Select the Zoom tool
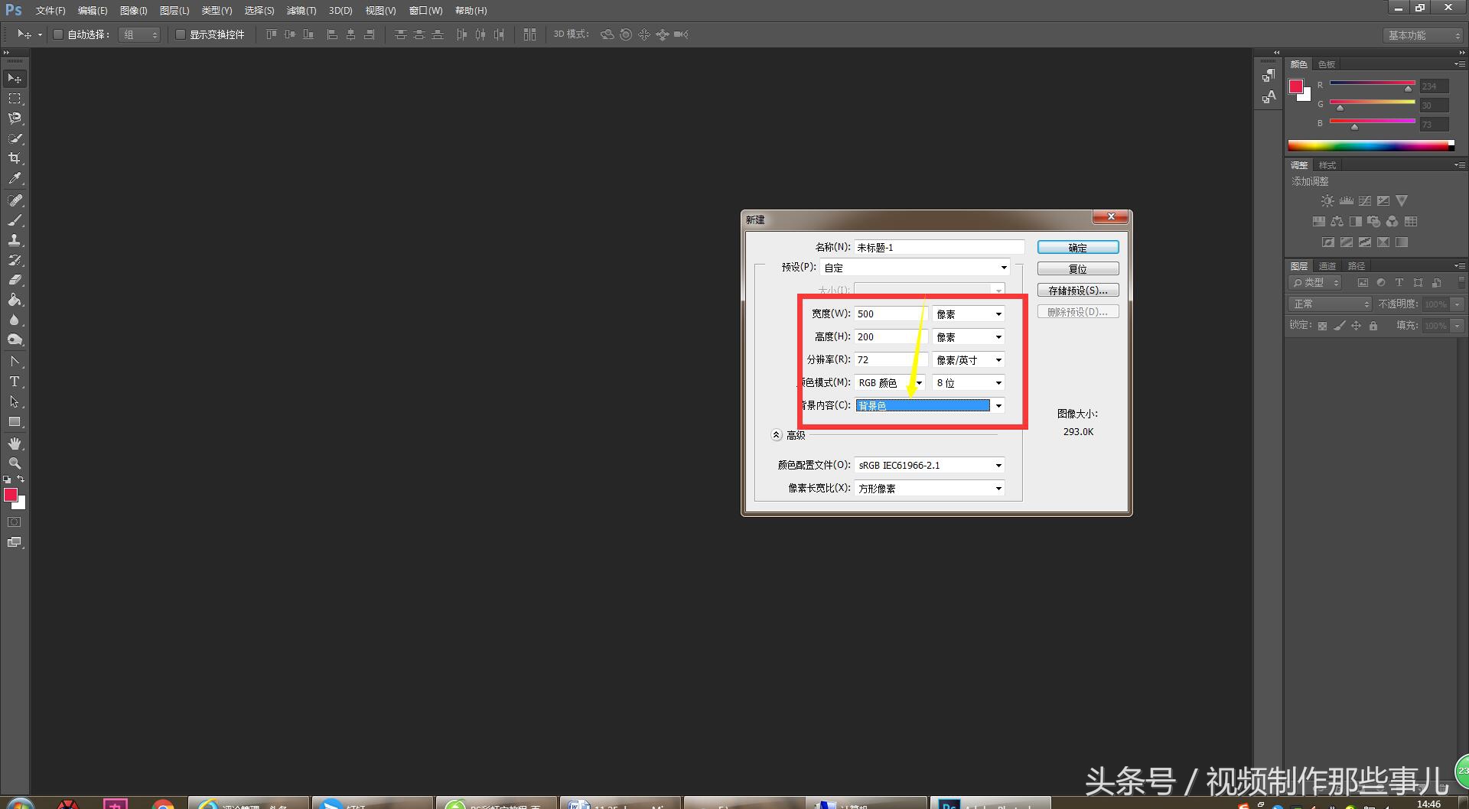This screenshot has width=1469, height=809. click(15, 463)
